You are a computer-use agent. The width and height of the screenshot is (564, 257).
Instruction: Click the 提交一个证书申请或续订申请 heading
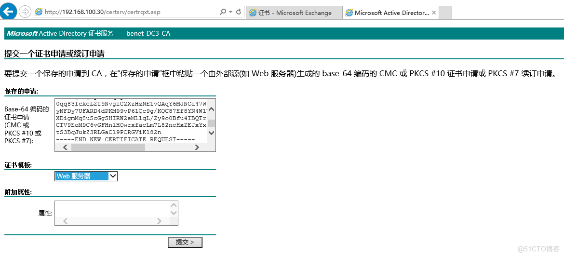pos(54,54)
